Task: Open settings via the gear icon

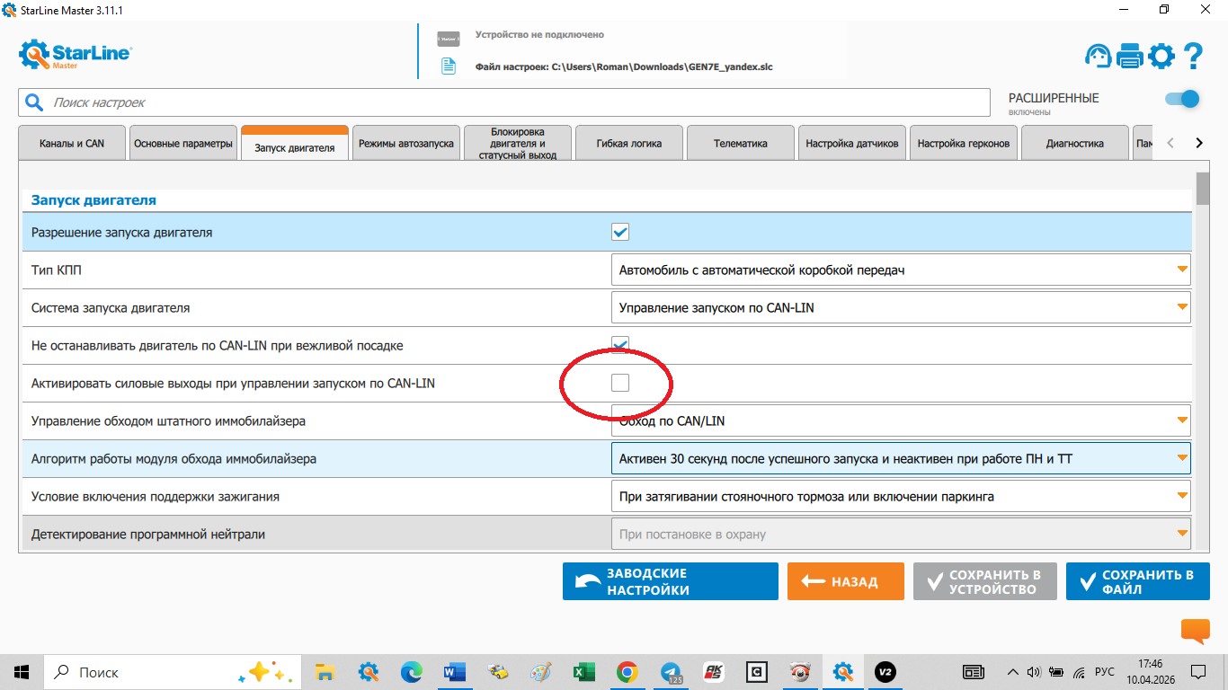Action: (x=1161, y=57)
